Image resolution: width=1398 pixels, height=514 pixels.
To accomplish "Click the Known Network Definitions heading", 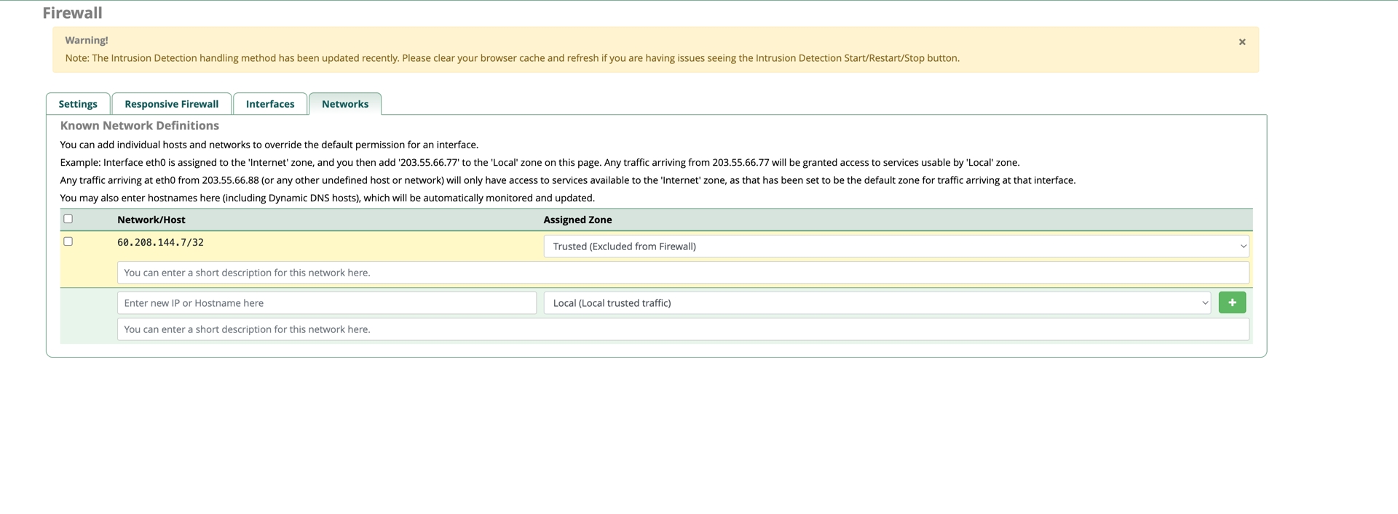I will (x=139, y=126).
